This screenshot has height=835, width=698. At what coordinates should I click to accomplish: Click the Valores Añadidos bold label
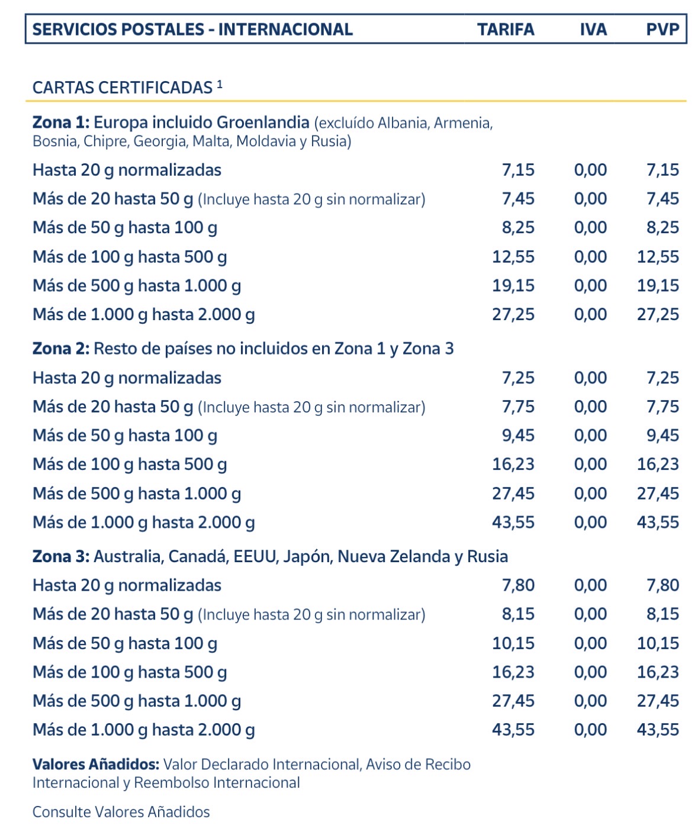click(x=96, y=764)
